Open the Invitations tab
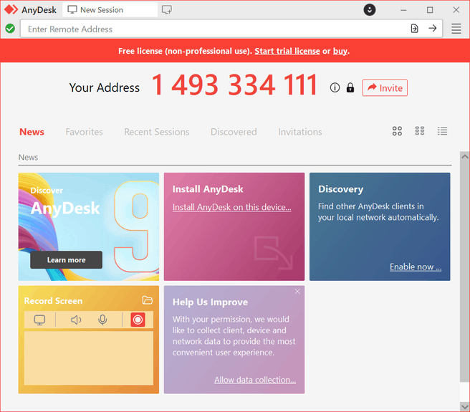 [300, 132]
